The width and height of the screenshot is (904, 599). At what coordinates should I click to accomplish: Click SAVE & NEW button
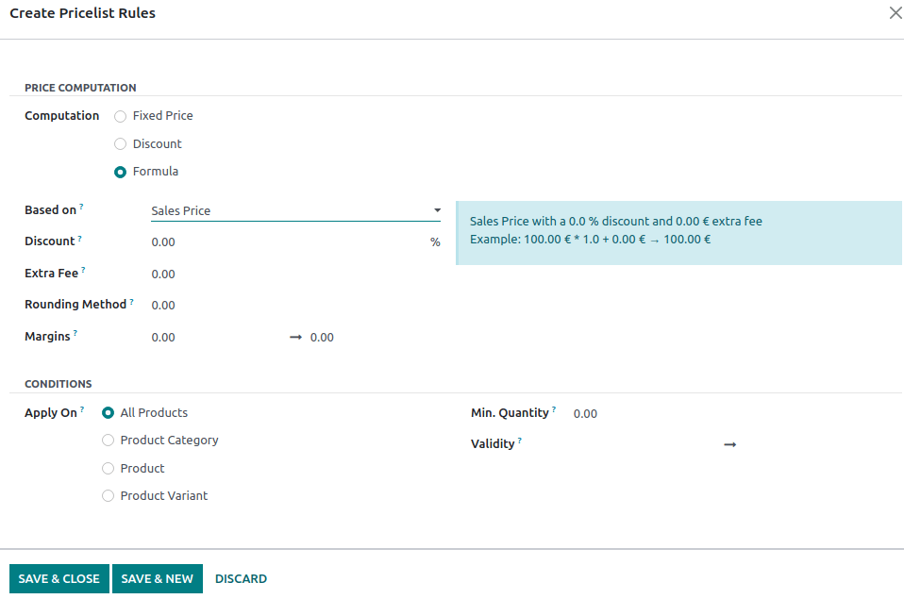point(157,578)
